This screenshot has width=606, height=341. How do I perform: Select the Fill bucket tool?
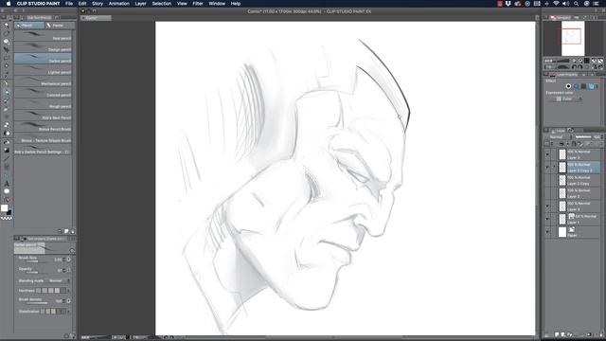7,142
